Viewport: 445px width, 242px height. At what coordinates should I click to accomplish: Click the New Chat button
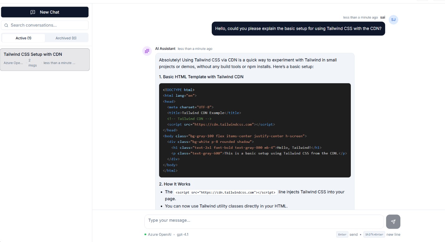[45, 12]
